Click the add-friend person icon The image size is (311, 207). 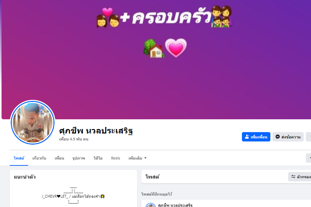[x=247, y=137]
